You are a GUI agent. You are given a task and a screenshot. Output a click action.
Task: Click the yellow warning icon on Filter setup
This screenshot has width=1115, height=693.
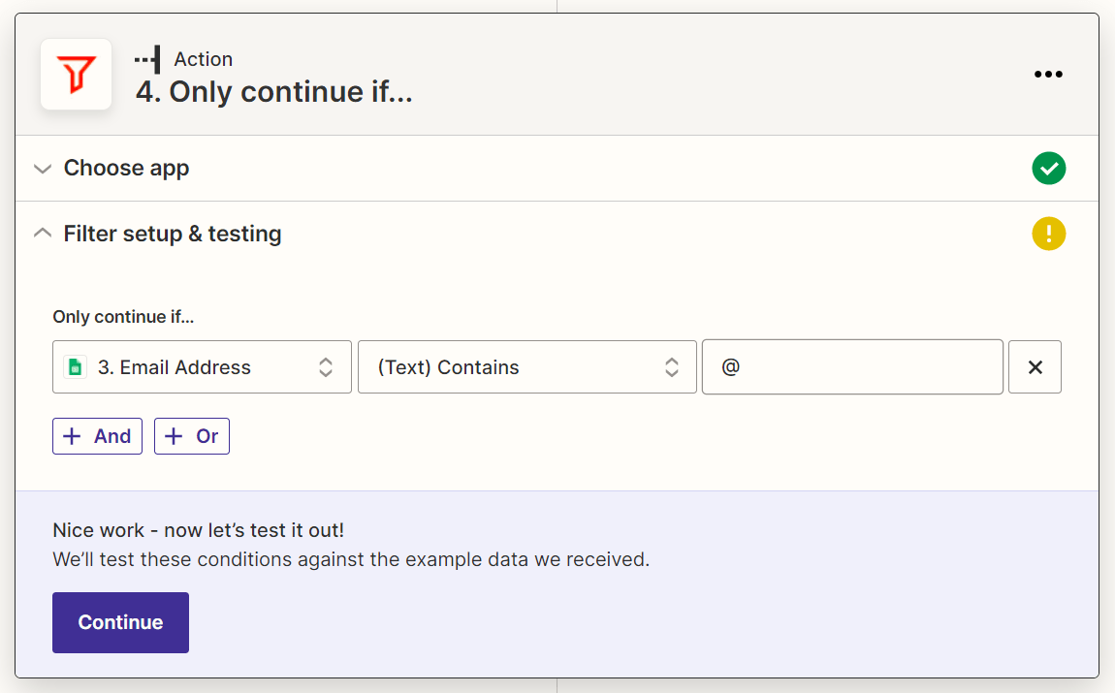pyautogui.click(x=1048, y=233)
